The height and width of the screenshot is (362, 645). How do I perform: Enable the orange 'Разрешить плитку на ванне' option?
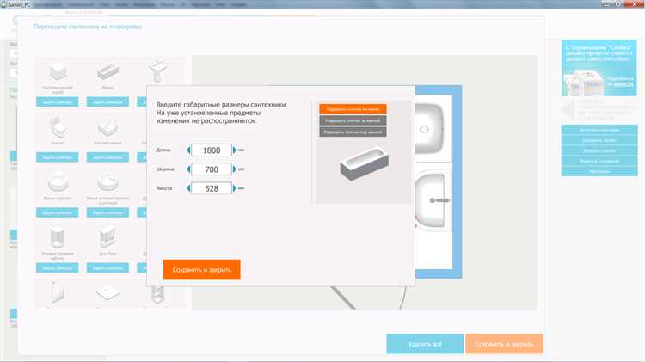pos(353,109)
